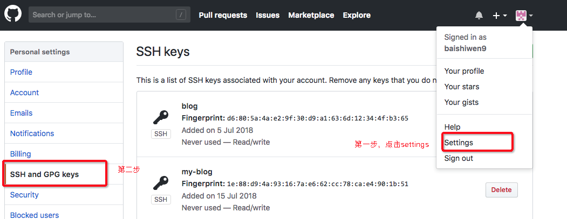This screenshot has width=567, height=219.
Task: Expand the plus menu dropdown arrow
Action: coord(505,16)
